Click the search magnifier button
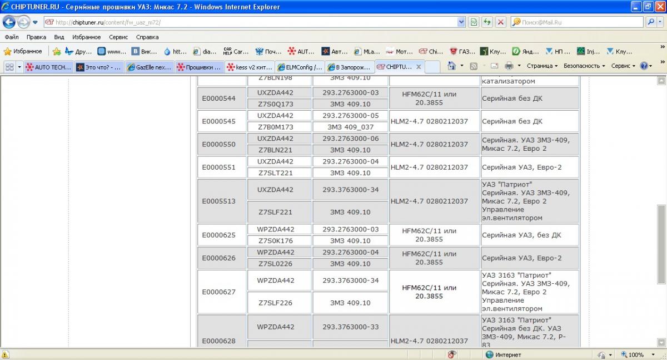The image size is (667, 360). tap(651, 22)
